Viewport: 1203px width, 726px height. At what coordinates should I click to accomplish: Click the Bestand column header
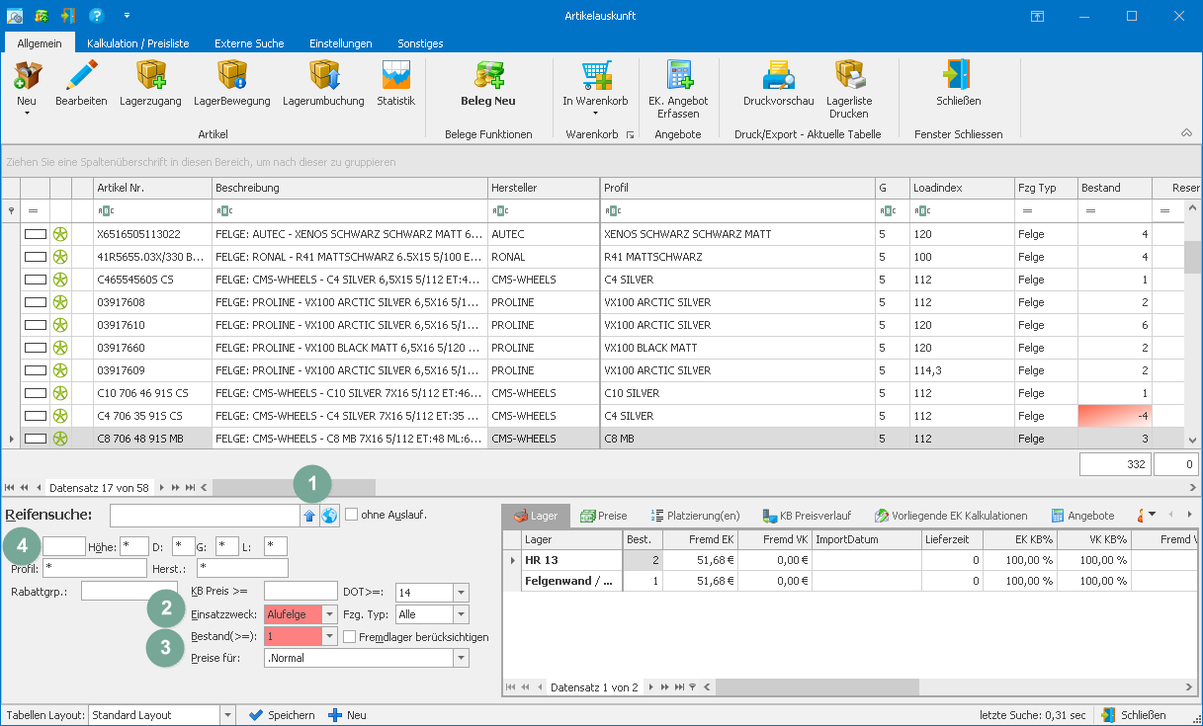click(1115, 188)
